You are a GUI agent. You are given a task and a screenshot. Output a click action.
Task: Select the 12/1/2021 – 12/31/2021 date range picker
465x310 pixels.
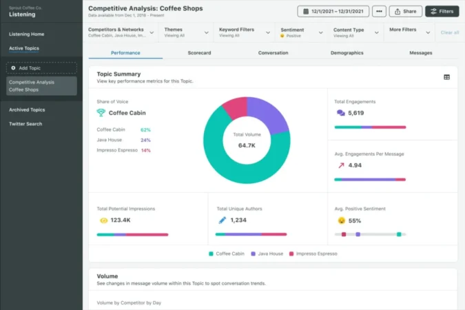333,11
